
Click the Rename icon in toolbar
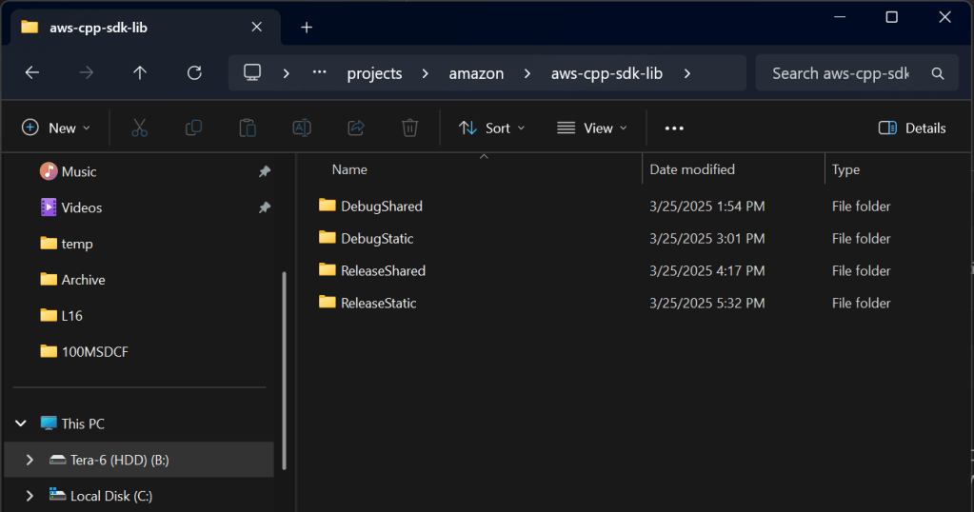[x=302, y=128]
